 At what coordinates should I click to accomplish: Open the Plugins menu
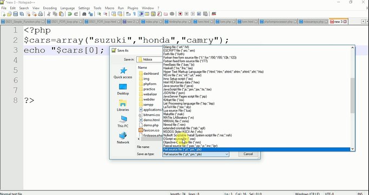pos(133,8)
